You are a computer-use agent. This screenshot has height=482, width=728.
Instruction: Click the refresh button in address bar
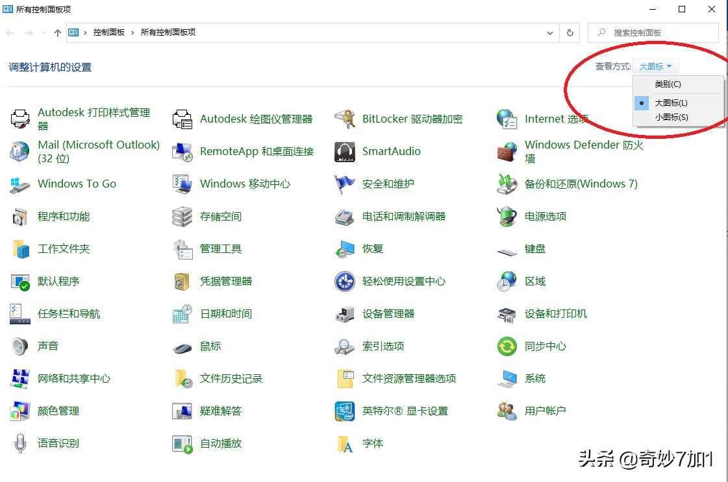570,32
